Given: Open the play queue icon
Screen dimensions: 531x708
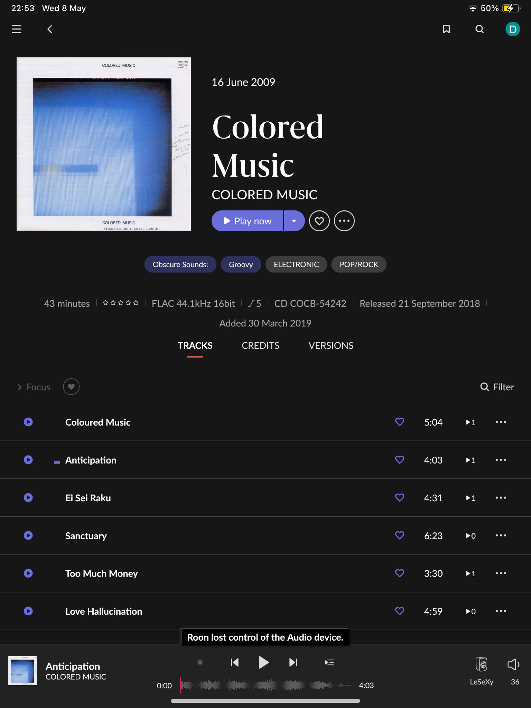Looking at the screenshot, I should pos(329,662).
